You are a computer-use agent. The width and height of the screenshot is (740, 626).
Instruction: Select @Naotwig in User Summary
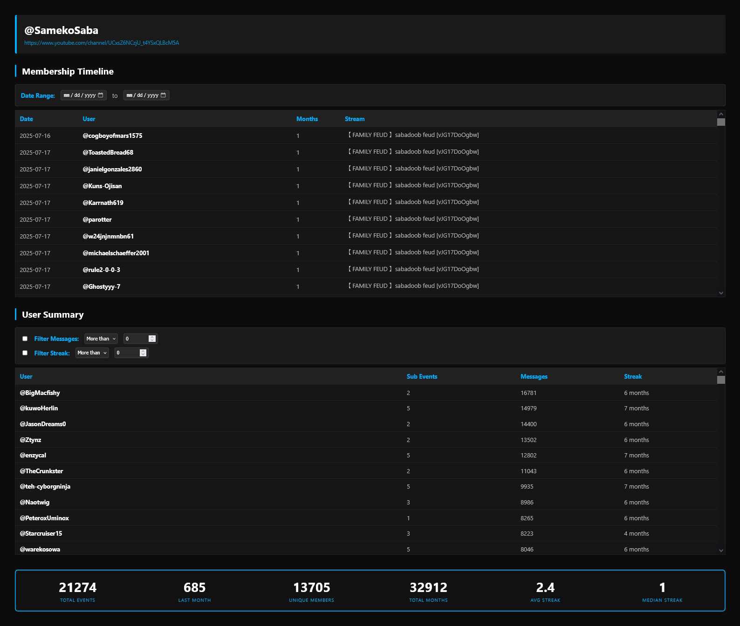coord(34,502)
